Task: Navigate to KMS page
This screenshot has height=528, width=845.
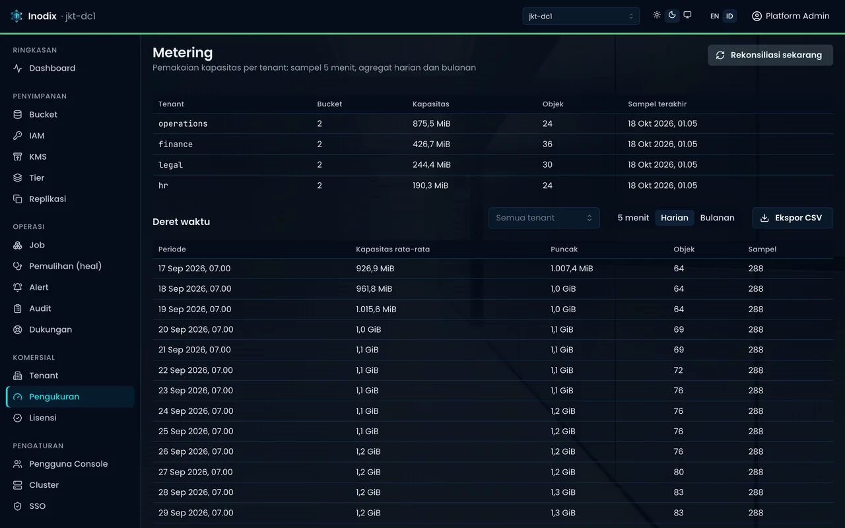Action: tap(70, 156)
